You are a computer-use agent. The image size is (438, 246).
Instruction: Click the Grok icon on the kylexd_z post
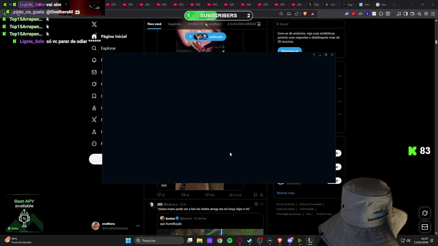(x=256, y=204)
